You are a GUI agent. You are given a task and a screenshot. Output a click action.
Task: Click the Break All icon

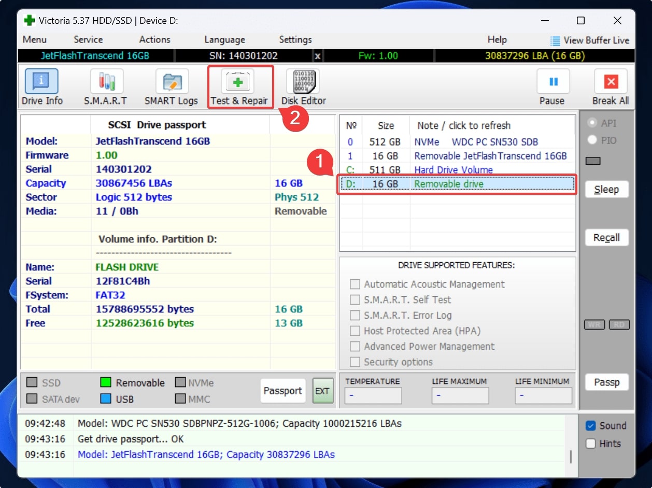pyautogui.click(x=610, y=87)
